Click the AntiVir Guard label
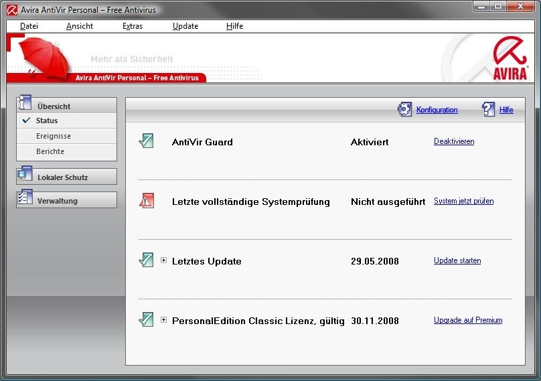The image size is (541, 381). 202,142
